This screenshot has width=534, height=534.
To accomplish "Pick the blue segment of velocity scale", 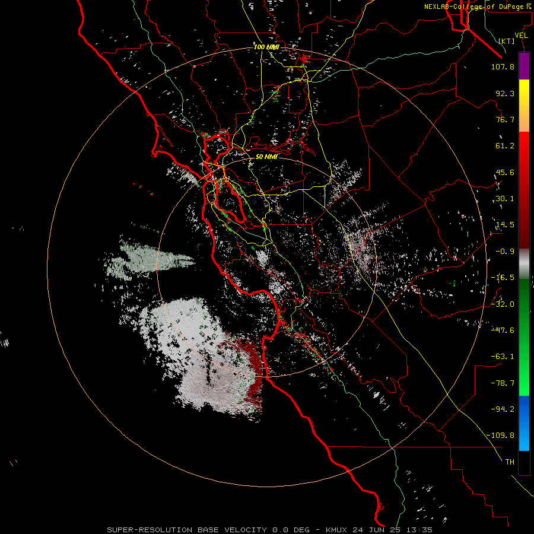I will [x=524, y=423].
